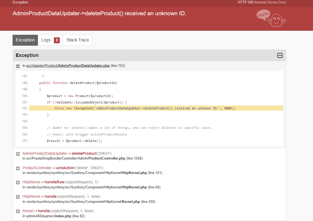Click the Symfony exception ghost icon
Screen dimensions: 313x221
coord(271,18)
